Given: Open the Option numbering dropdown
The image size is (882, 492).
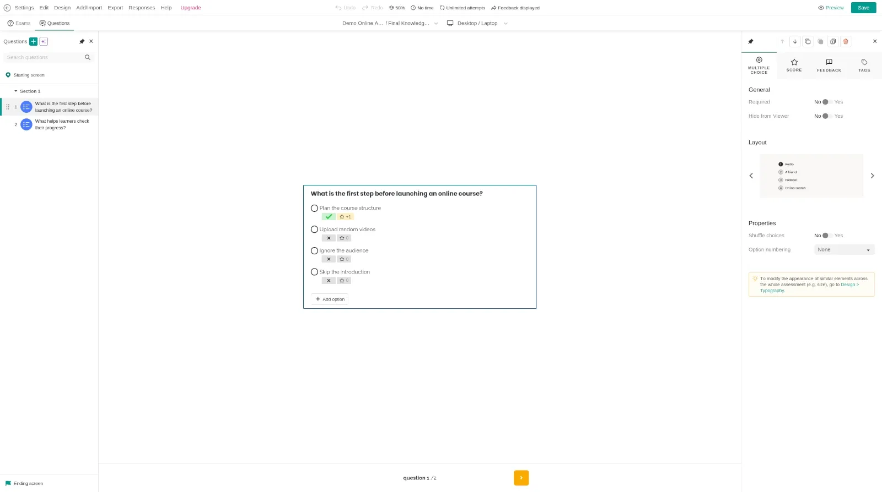Looking at the screenshot, I should point(844,250).
